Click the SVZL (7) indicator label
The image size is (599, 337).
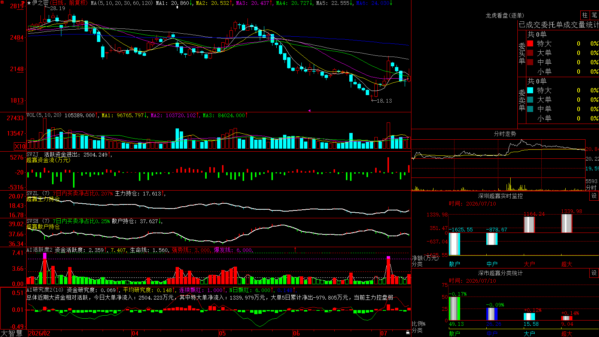[38, 194]
